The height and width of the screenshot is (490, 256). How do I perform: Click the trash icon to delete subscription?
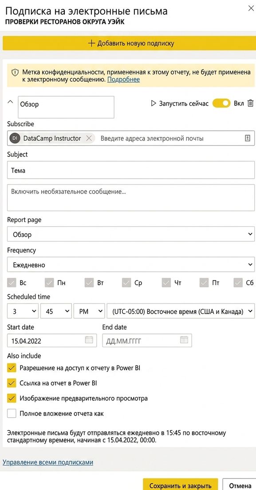(x=250, y=103)
